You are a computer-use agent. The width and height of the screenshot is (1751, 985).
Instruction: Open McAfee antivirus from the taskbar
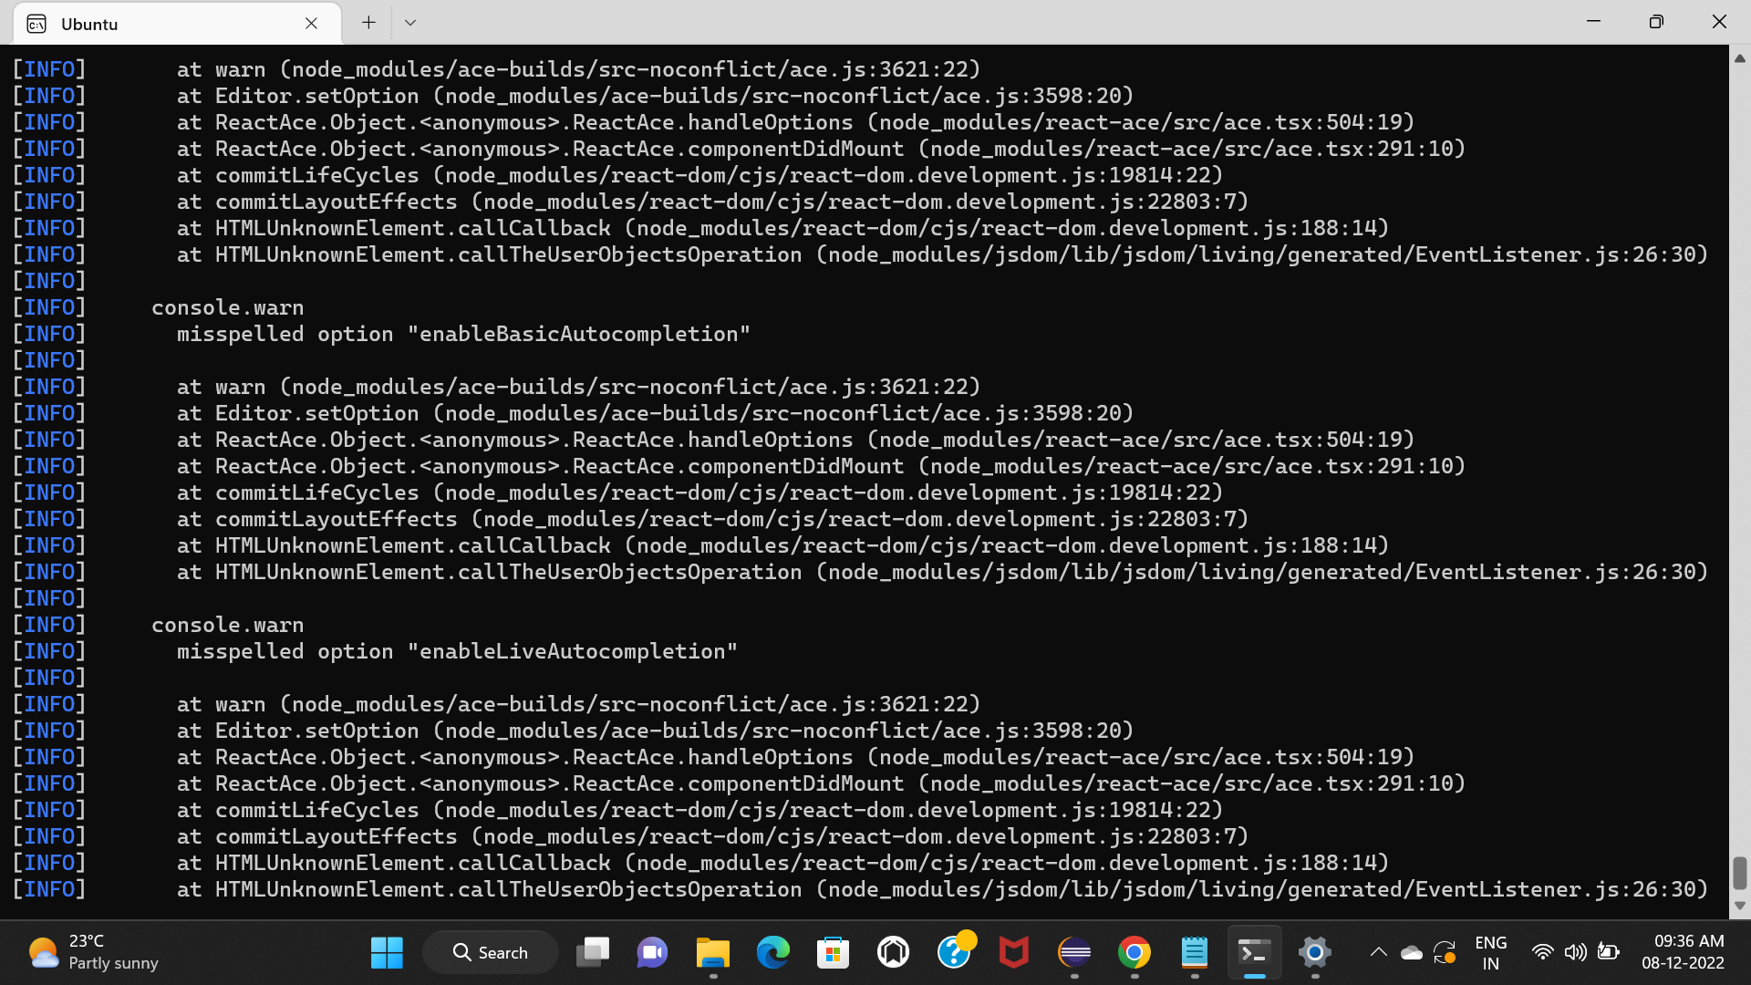[1014, 952]
